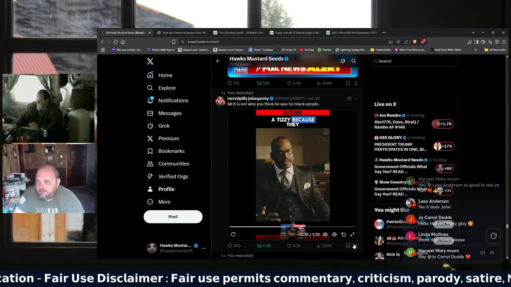Viewport: 511px width, 287px height.
Task: Reply to the Fox News Alert post
Action: [x=234, y=83]
